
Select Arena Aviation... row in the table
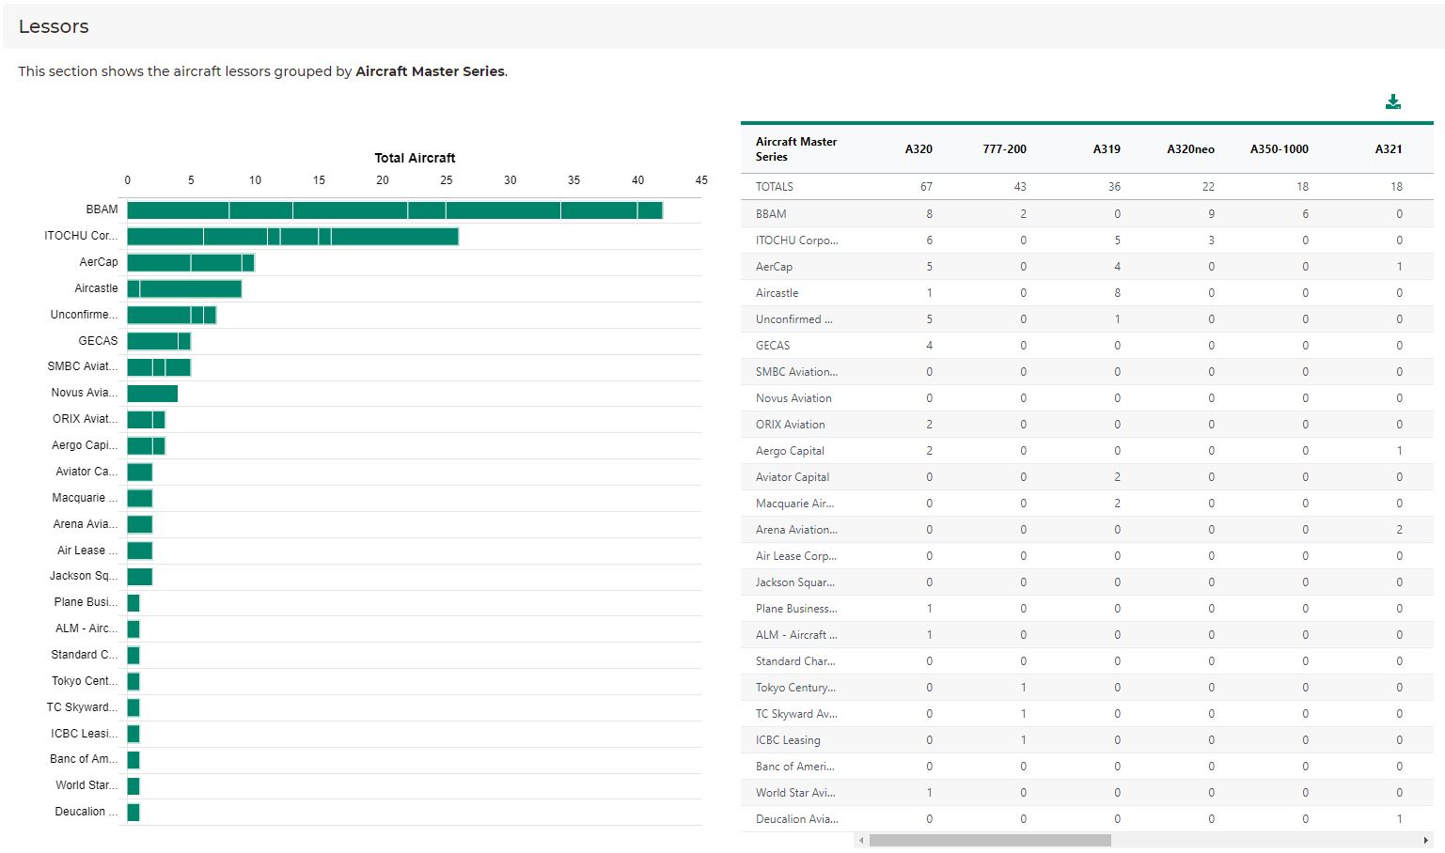1087,530
